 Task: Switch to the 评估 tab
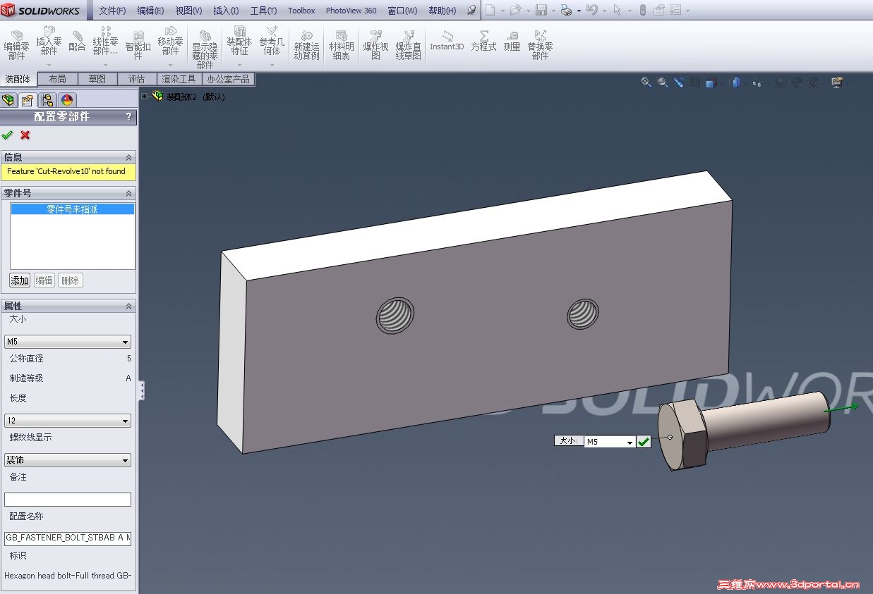tap(136, 79)
